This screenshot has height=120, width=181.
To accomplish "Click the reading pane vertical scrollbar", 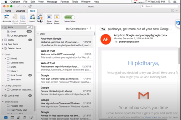I will [179, 55].
